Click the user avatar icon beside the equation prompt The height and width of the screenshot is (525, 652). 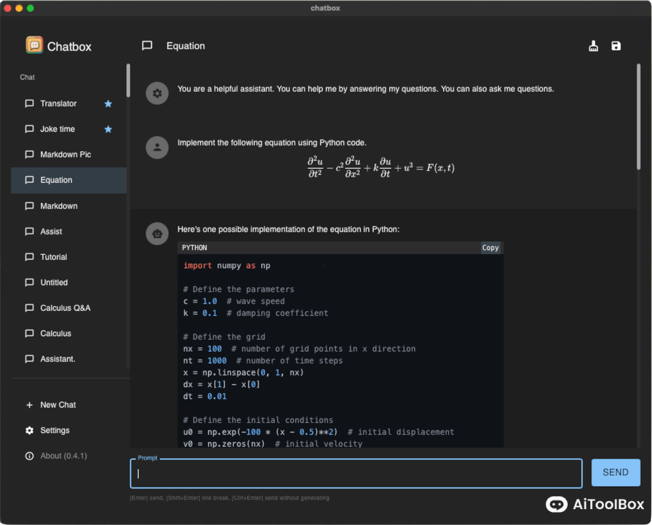click(157, 147)
